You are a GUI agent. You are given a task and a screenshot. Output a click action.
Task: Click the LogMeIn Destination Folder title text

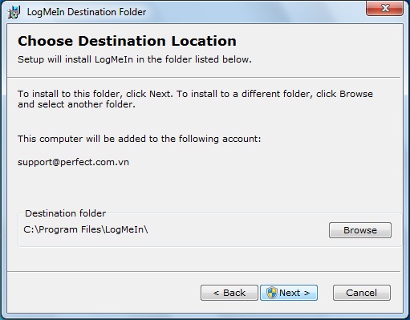coord(87,12)
